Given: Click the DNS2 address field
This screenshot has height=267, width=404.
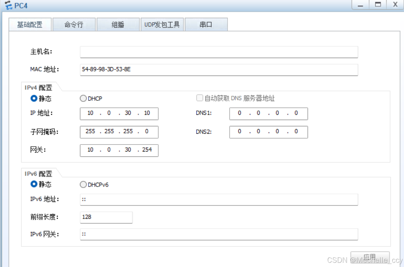Looking at the screenshot, I should (x=268, y=132).
